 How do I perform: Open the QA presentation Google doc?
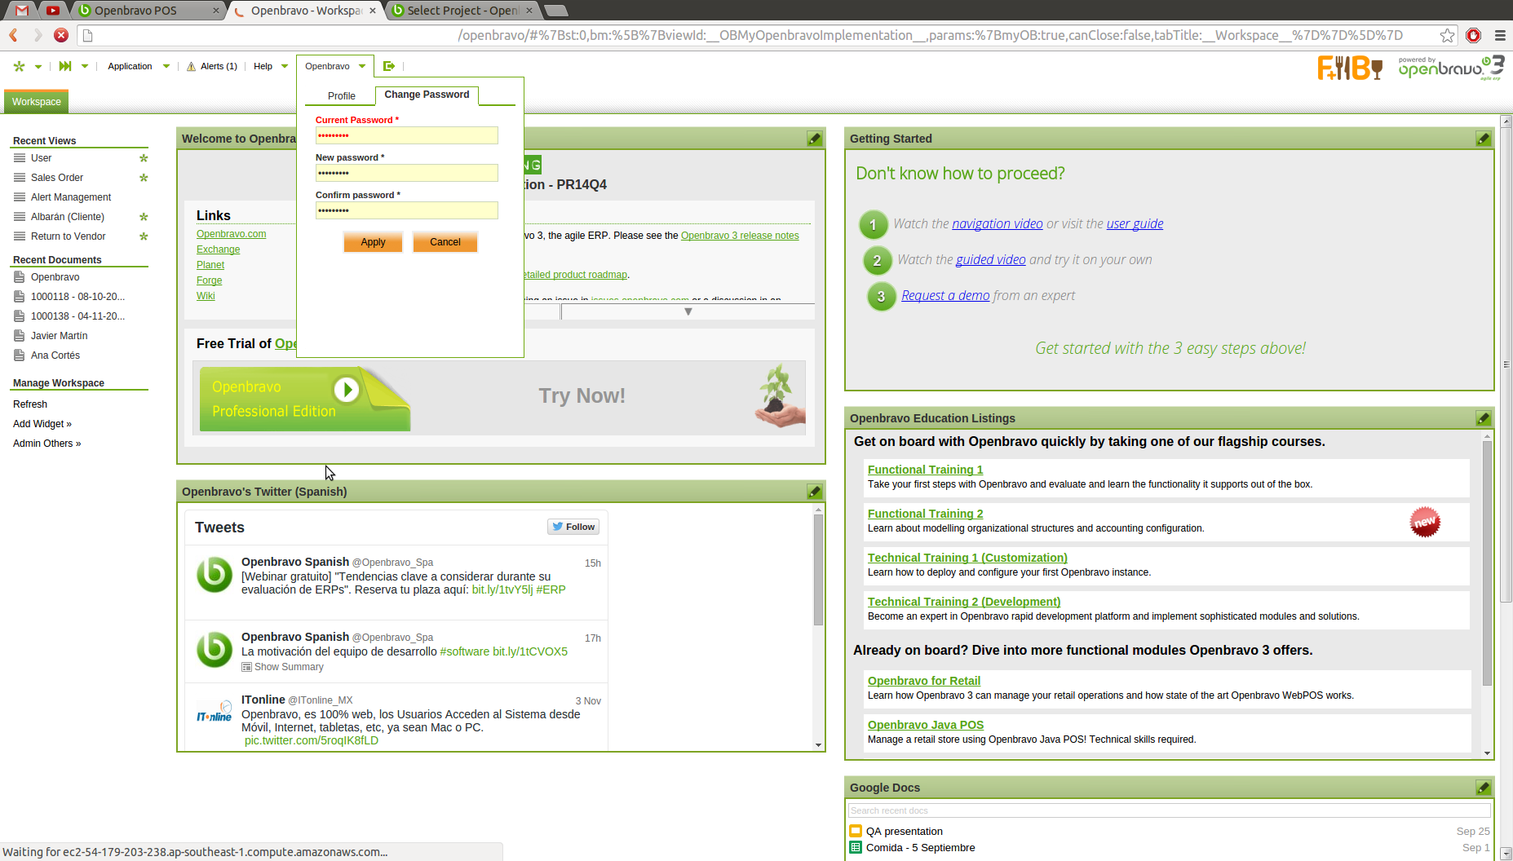click(x=905, y=832)
